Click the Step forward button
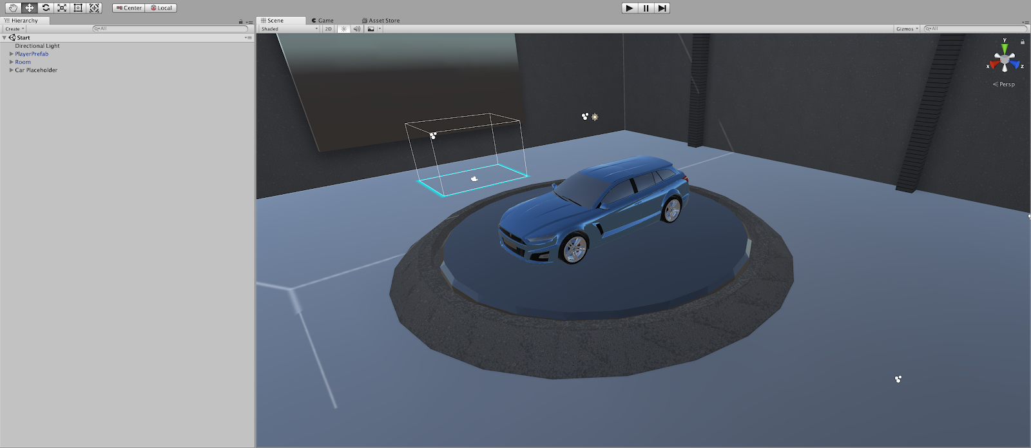Viewport: 1031px width, 448px height. pos(662,8)
